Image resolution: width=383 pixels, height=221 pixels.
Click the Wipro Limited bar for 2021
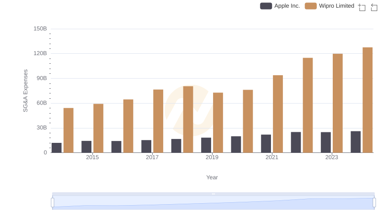coord(278,114)
